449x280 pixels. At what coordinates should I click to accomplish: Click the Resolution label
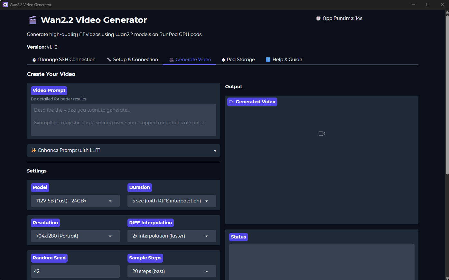coord(45,223)
